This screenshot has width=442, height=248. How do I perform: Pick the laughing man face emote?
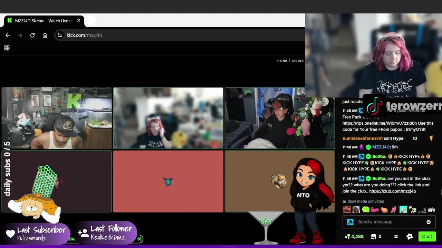coord(347,209)
